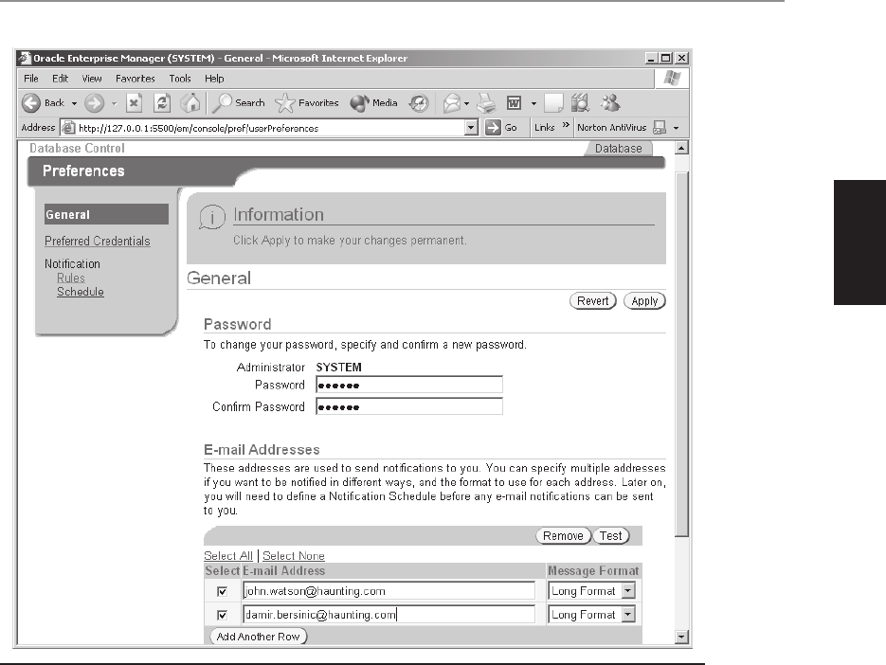This screenshot has width=886, height=665.
Task: Click the Internet Explorer title bar icon
Action: 24,58
